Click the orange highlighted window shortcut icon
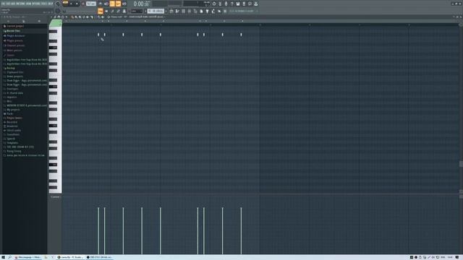Image resolution: width=463 pixels, height=260 pixels. 101,11
